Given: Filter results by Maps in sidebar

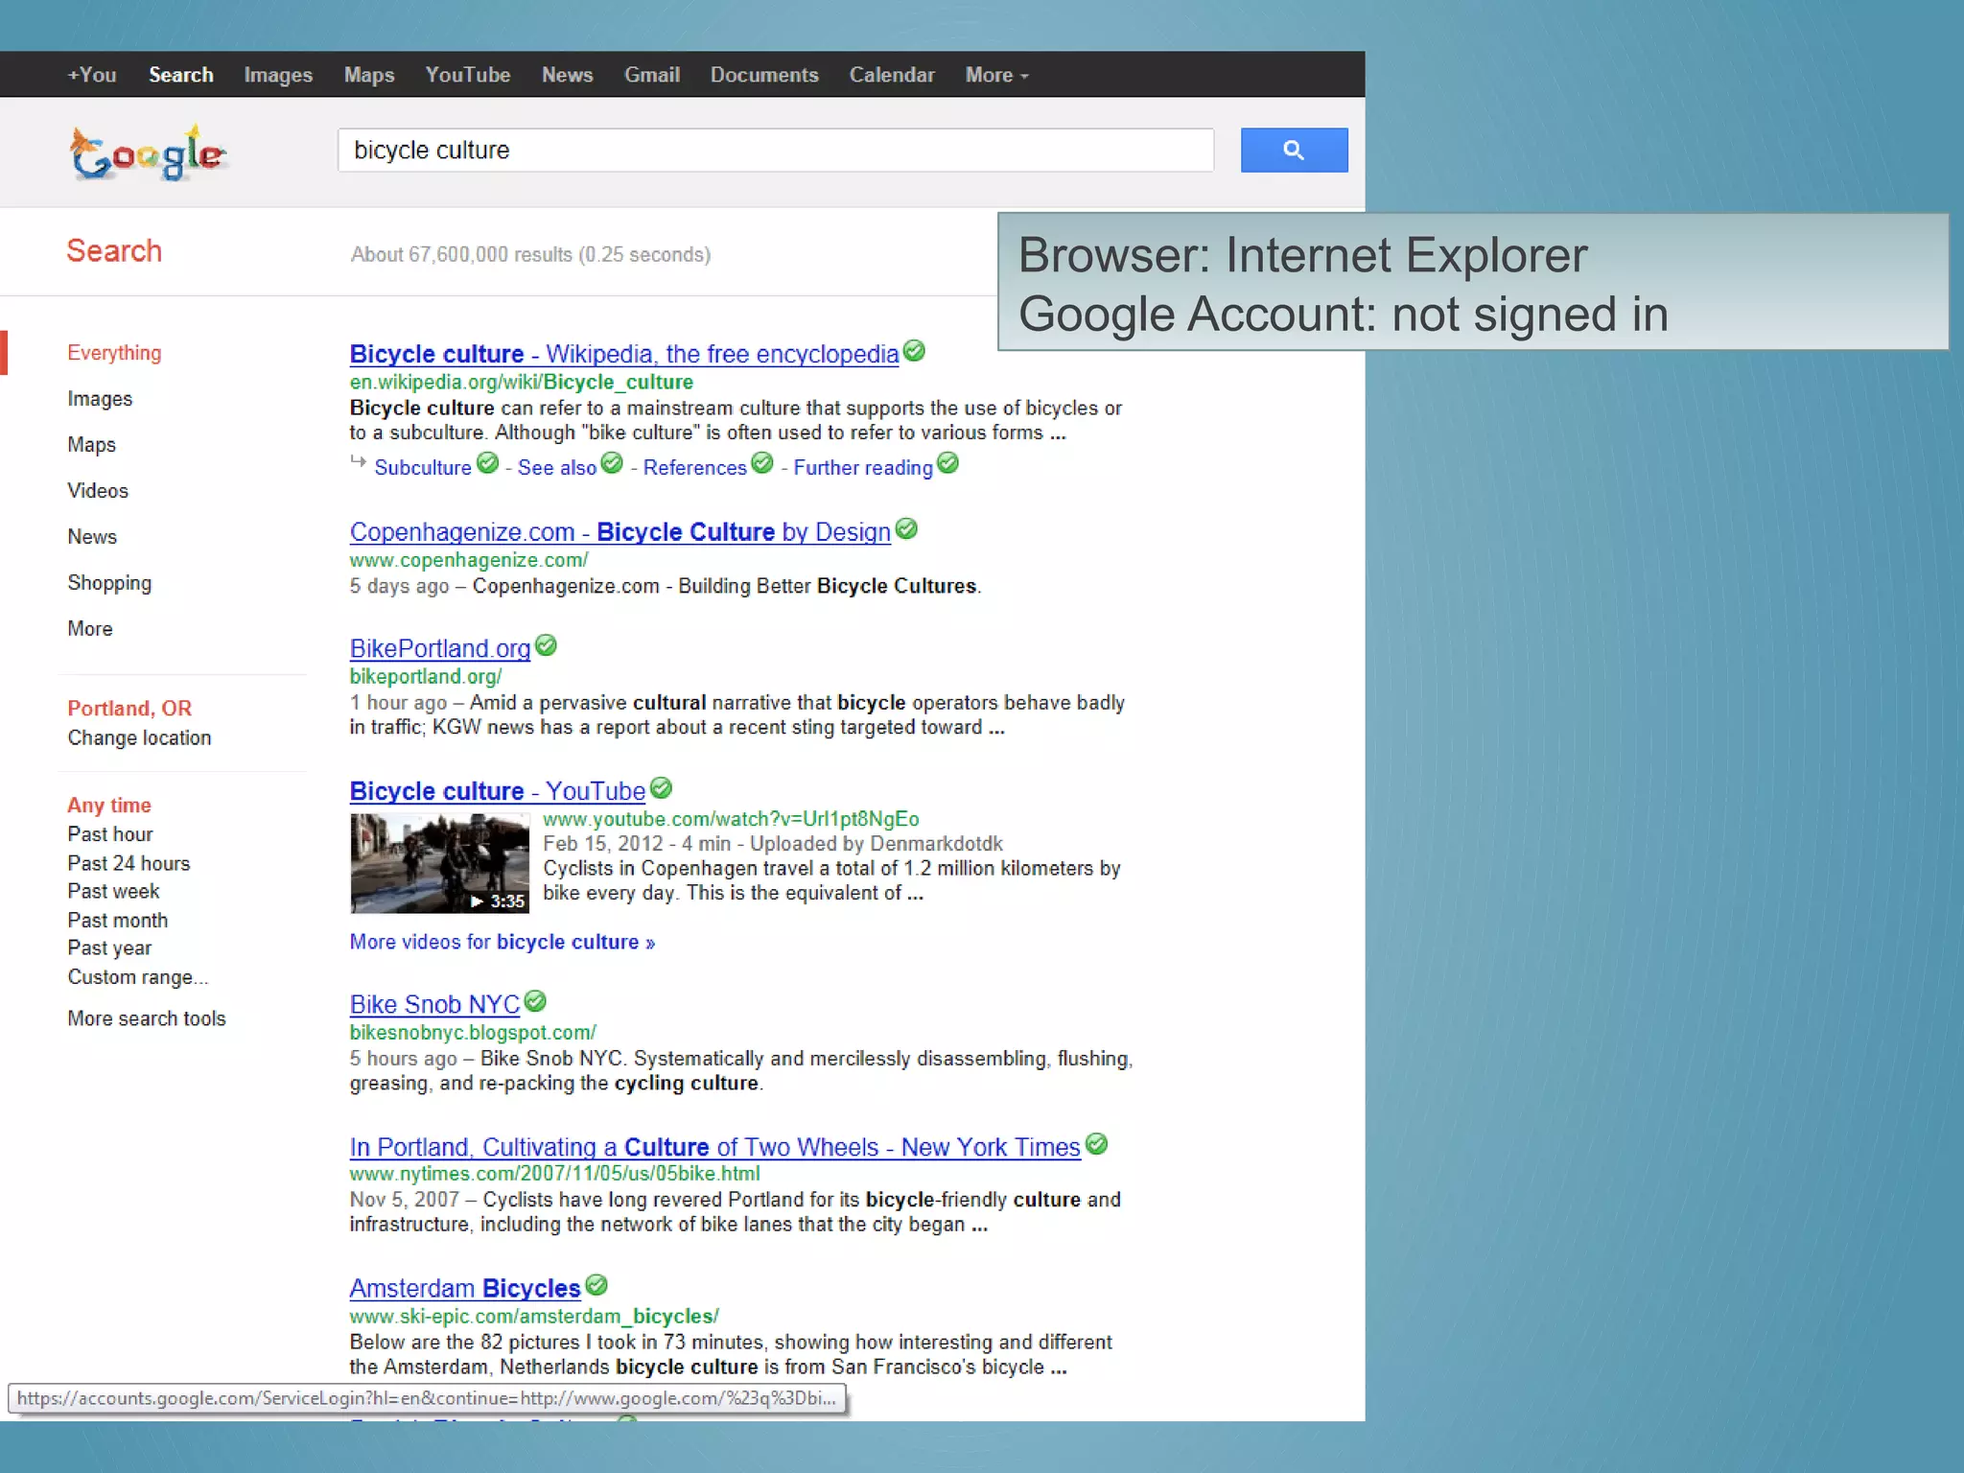Looking at the screenshot, I should pyautogui.click(x=91, y=445).
